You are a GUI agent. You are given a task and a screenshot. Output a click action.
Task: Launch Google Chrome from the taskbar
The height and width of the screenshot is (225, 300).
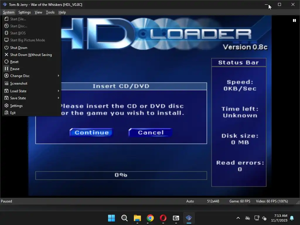(150, 218)
